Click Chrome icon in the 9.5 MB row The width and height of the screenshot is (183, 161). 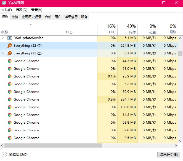point(10,138)
